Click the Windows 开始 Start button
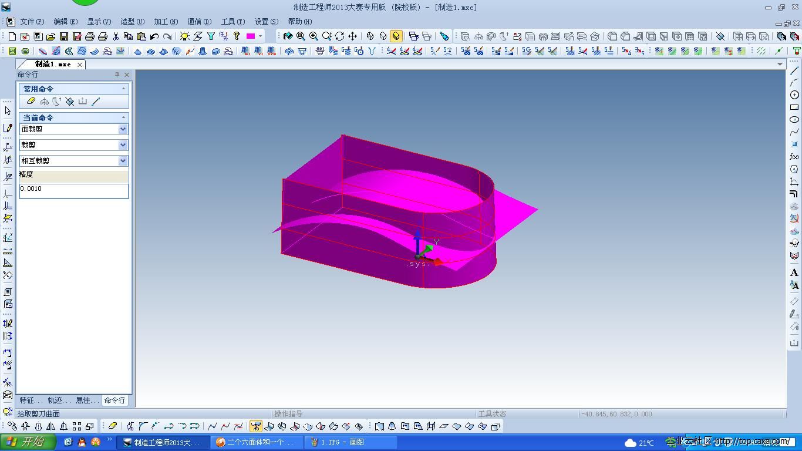802x451 pixels. (x=28, y=442)
